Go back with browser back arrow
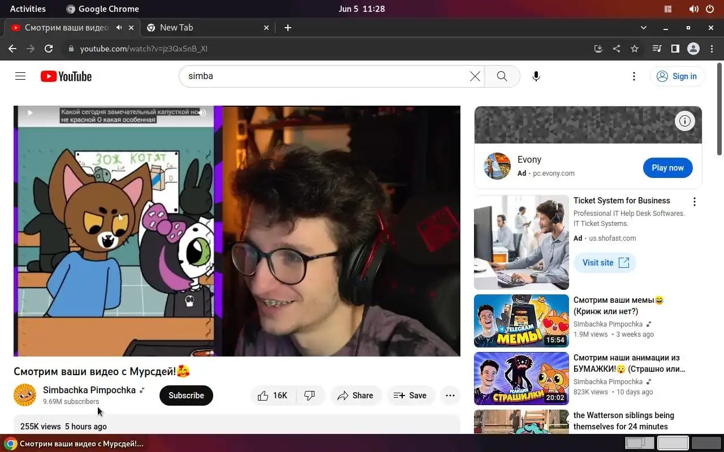The image size is (724, 452). [12, 49]
